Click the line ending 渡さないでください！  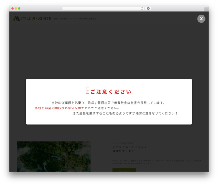[125, 113]
